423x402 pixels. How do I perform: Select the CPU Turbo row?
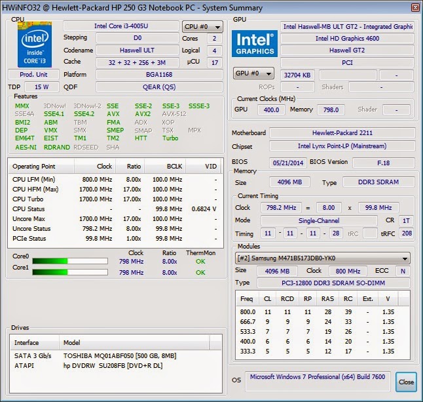point(115,199)
